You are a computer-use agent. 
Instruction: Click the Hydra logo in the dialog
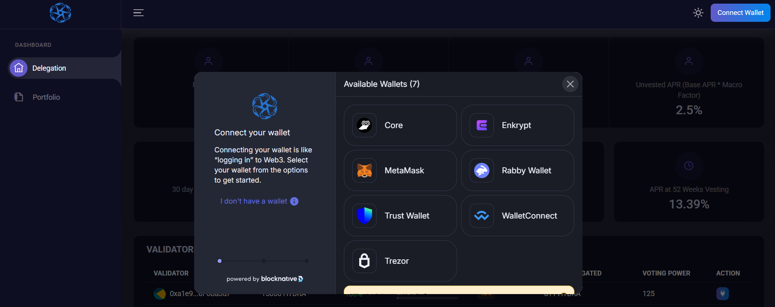tap(265, 106)
